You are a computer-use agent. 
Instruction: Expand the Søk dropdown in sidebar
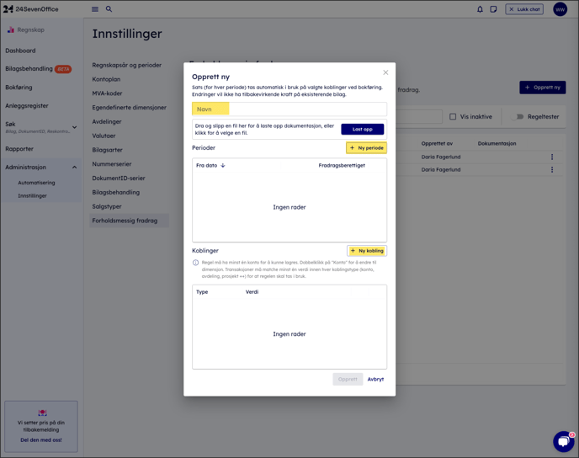[x=74, y=127]
